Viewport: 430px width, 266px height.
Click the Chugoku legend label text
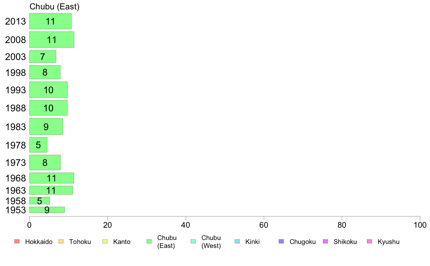303,242
